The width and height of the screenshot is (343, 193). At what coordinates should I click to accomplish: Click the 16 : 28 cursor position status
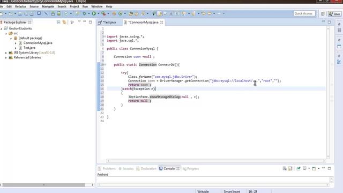point(252,191)
